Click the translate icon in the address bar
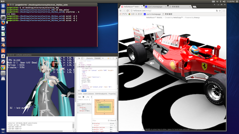 click(x=217, y=11)
